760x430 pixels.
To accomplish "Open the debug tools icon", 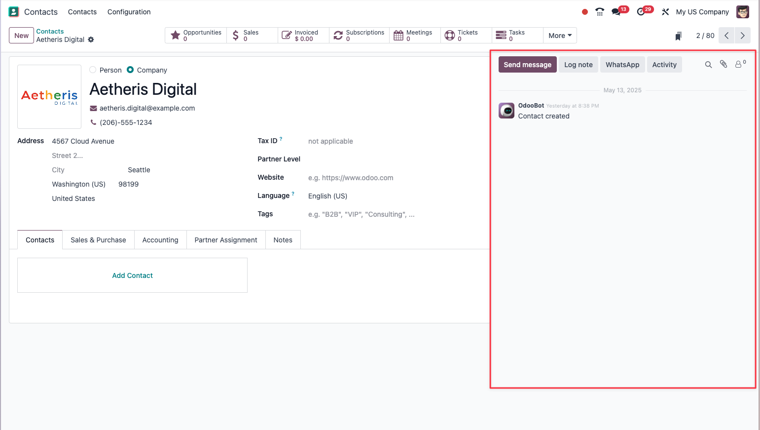I will pos(665,12).
